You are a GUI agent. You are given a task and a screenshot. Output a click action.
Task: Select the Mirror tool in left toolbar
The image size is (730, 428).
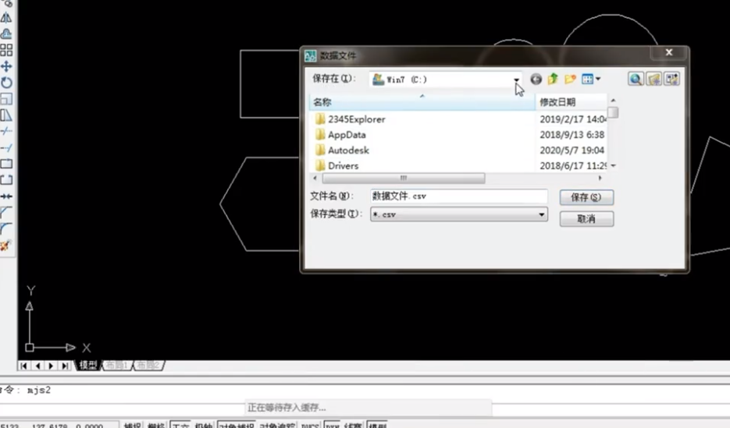(6, 18)
